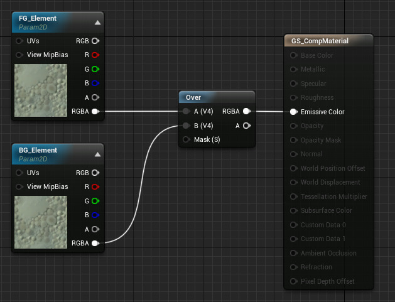Click the A output pin on Over node
Image resolution: width=395 pixels, height=302 pixels.
(x=246, y=126)
